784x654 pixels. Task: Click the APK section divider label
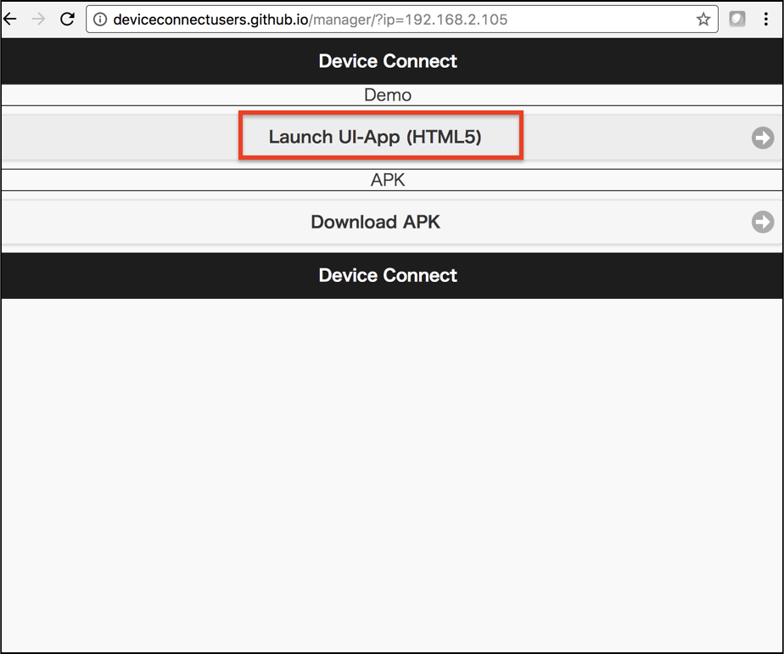click(x=388, y=180)
